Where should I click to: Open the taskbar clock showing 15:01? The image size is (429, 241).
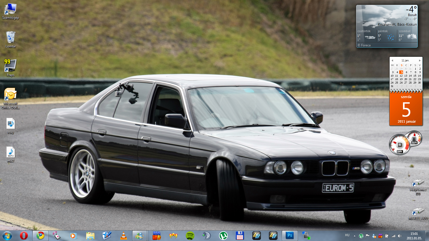[x=414, y=236]
